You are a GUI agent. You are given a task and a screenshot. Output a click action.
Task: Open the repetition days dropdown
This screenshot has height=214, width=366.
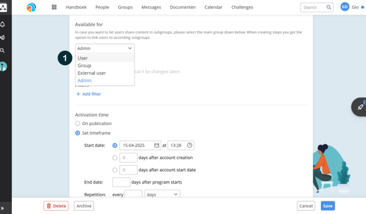point(162,194)
